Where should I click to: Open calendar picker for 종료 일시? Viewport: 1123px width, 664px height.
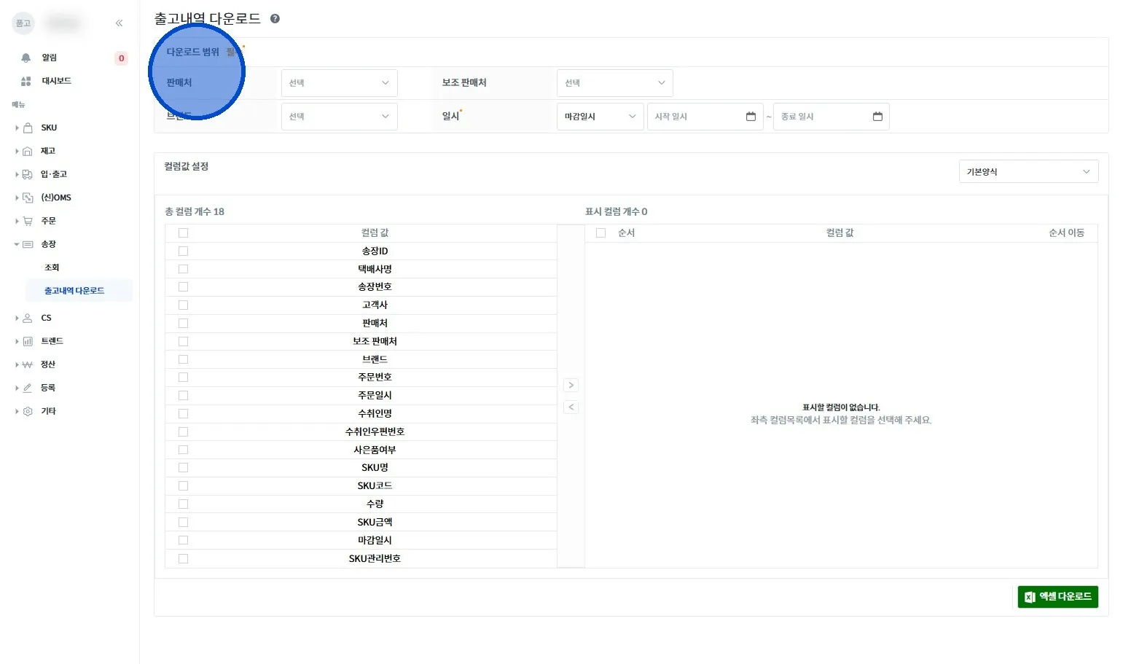877,117
